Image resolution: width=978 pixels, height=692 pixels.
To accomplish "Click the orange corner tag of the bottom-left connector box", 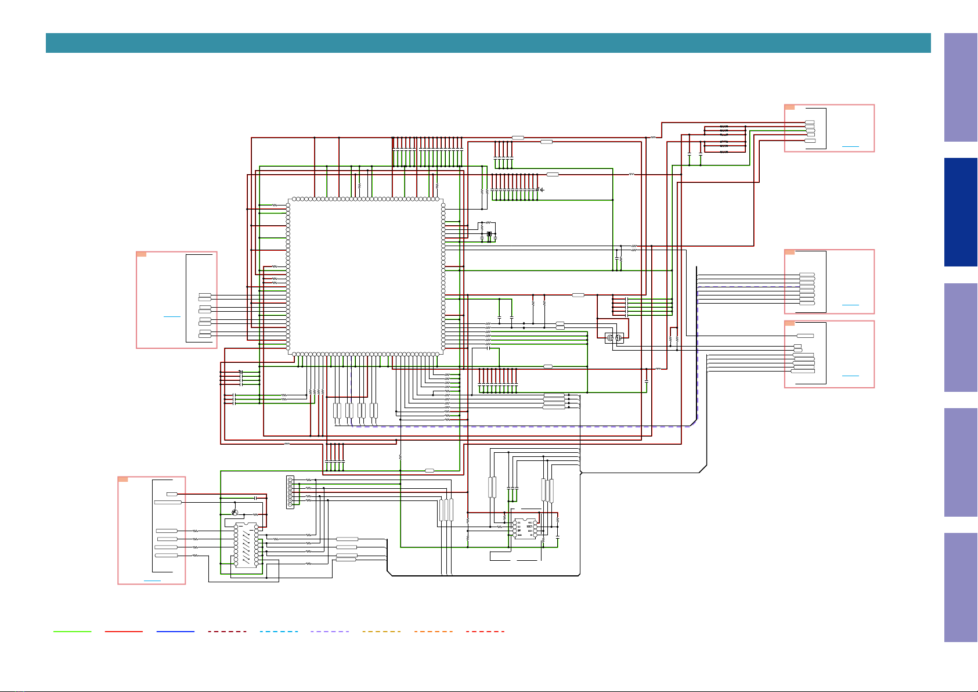I will [123, 479].
